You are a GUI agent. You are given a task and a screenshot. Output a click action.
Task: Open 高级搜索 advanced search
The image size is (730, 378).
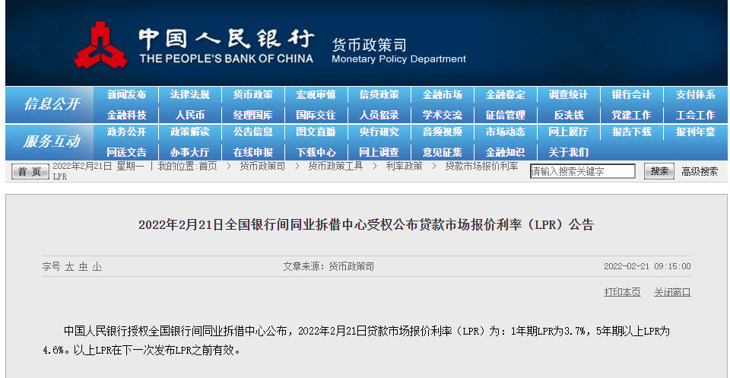click(700, 171)
